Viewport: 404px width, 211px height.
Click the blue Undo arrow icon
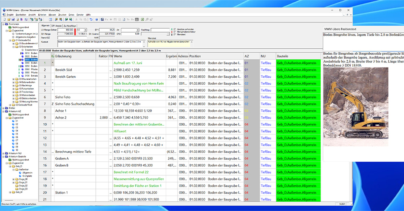click(91, 19)
